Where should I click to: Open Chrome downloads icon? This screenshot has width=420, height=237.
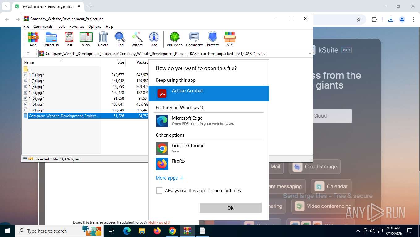(x=391, y=19)
